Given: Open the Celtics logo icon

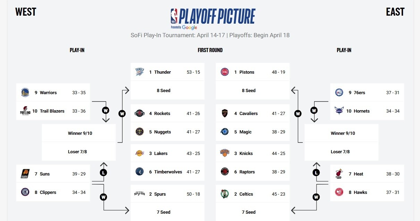Looking at the screenshot, I should (225, 194).
